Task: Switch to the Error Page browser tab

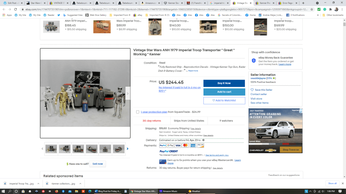Action: coord(287,3)
